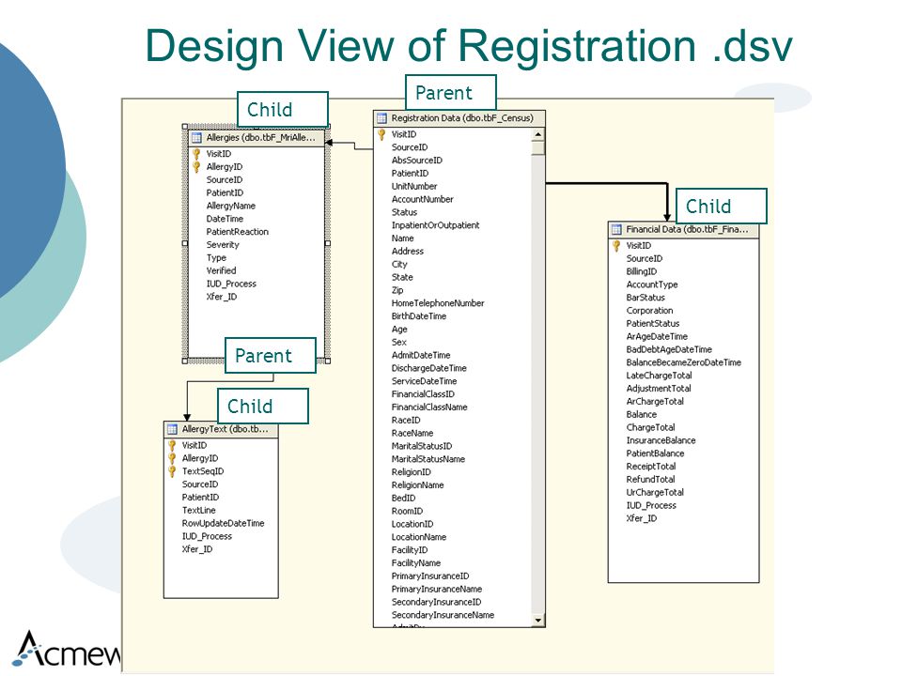Select the Registration Data (dbo.tbF_Census) title bar
The width and height of the screenshot is (902, 676).
(x=459, y=118)
